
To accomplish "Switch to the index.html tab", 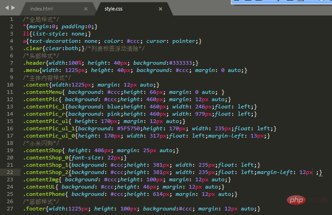I will pyautogui.click(x=41, y=9).
